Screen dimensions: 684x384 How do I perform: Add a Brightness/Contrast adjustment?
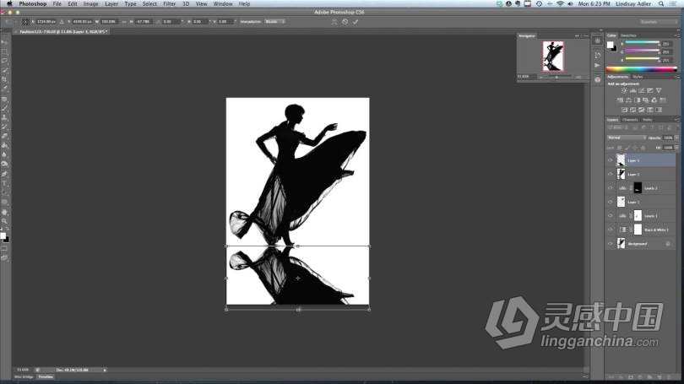625,90
